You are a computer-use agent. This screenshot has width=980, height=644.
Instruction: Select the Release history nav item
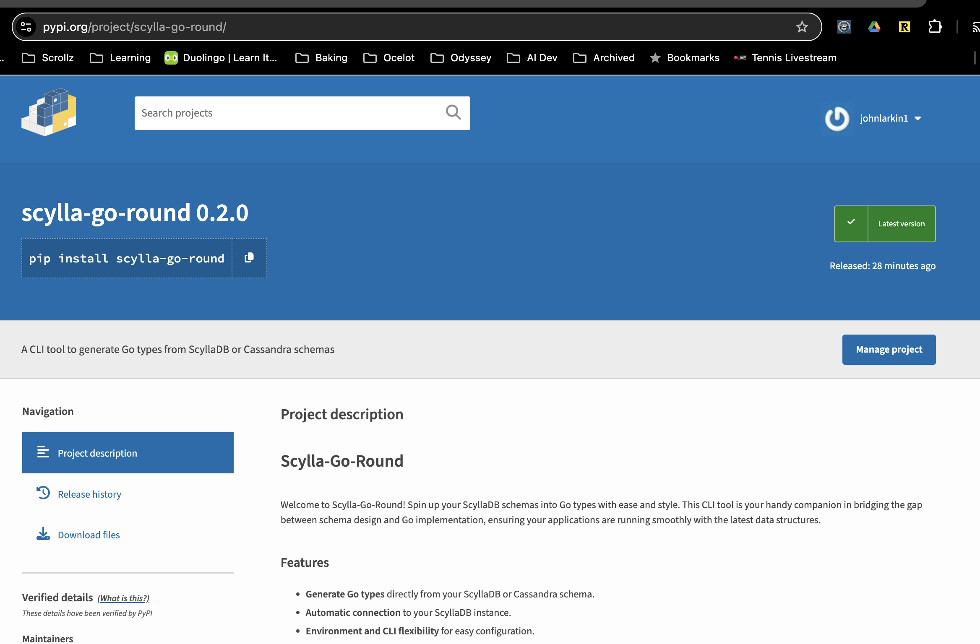(x=89, y=494)
